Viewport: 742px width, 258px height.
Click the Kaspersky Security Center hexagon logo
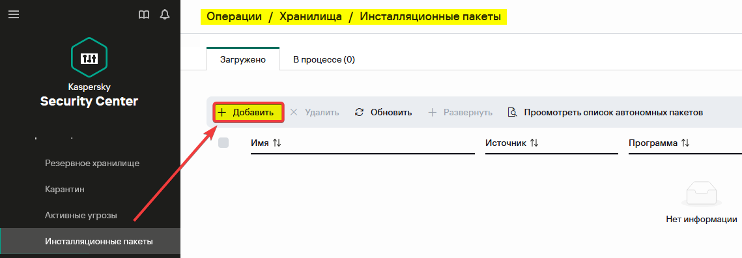pyautogui.click(x=89, y=57)
